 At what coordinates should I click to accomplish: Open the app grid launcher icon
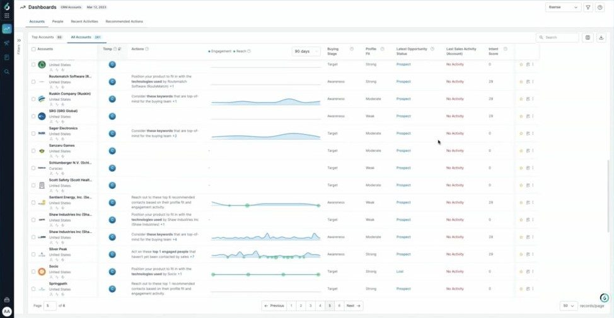tap(7, 16)
